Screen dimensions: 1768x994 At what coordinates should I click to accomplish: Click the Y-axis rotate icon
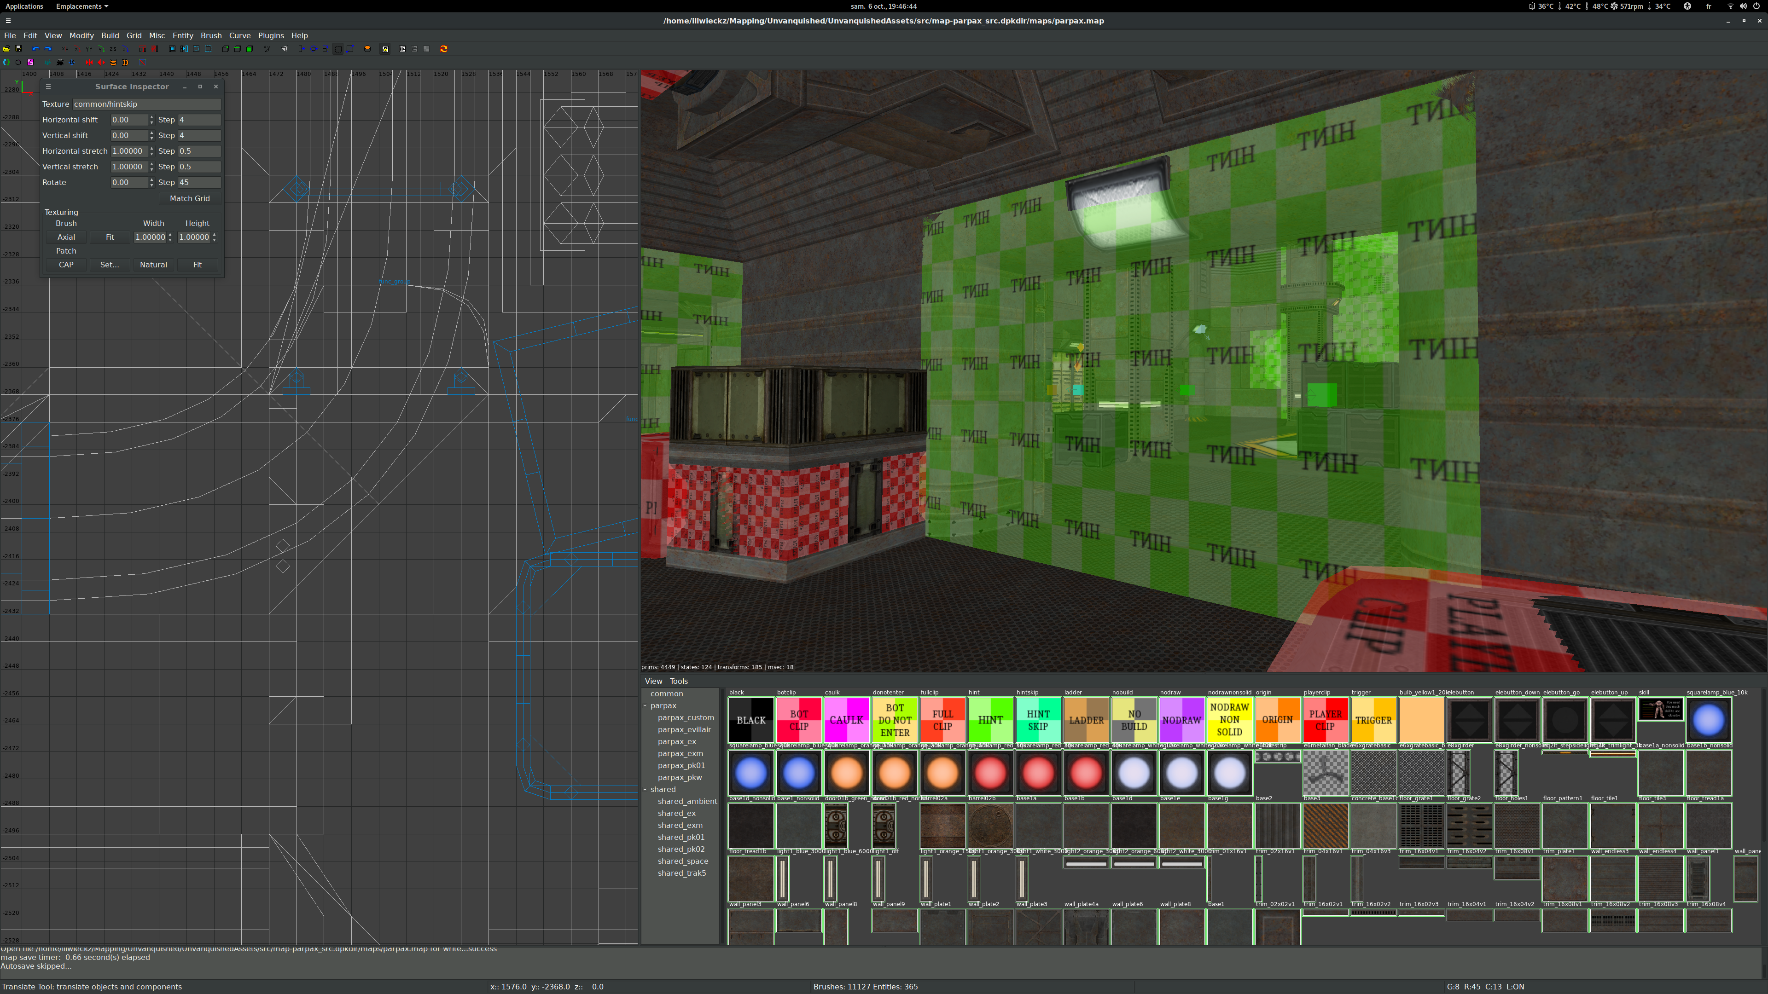pos(102,49)
